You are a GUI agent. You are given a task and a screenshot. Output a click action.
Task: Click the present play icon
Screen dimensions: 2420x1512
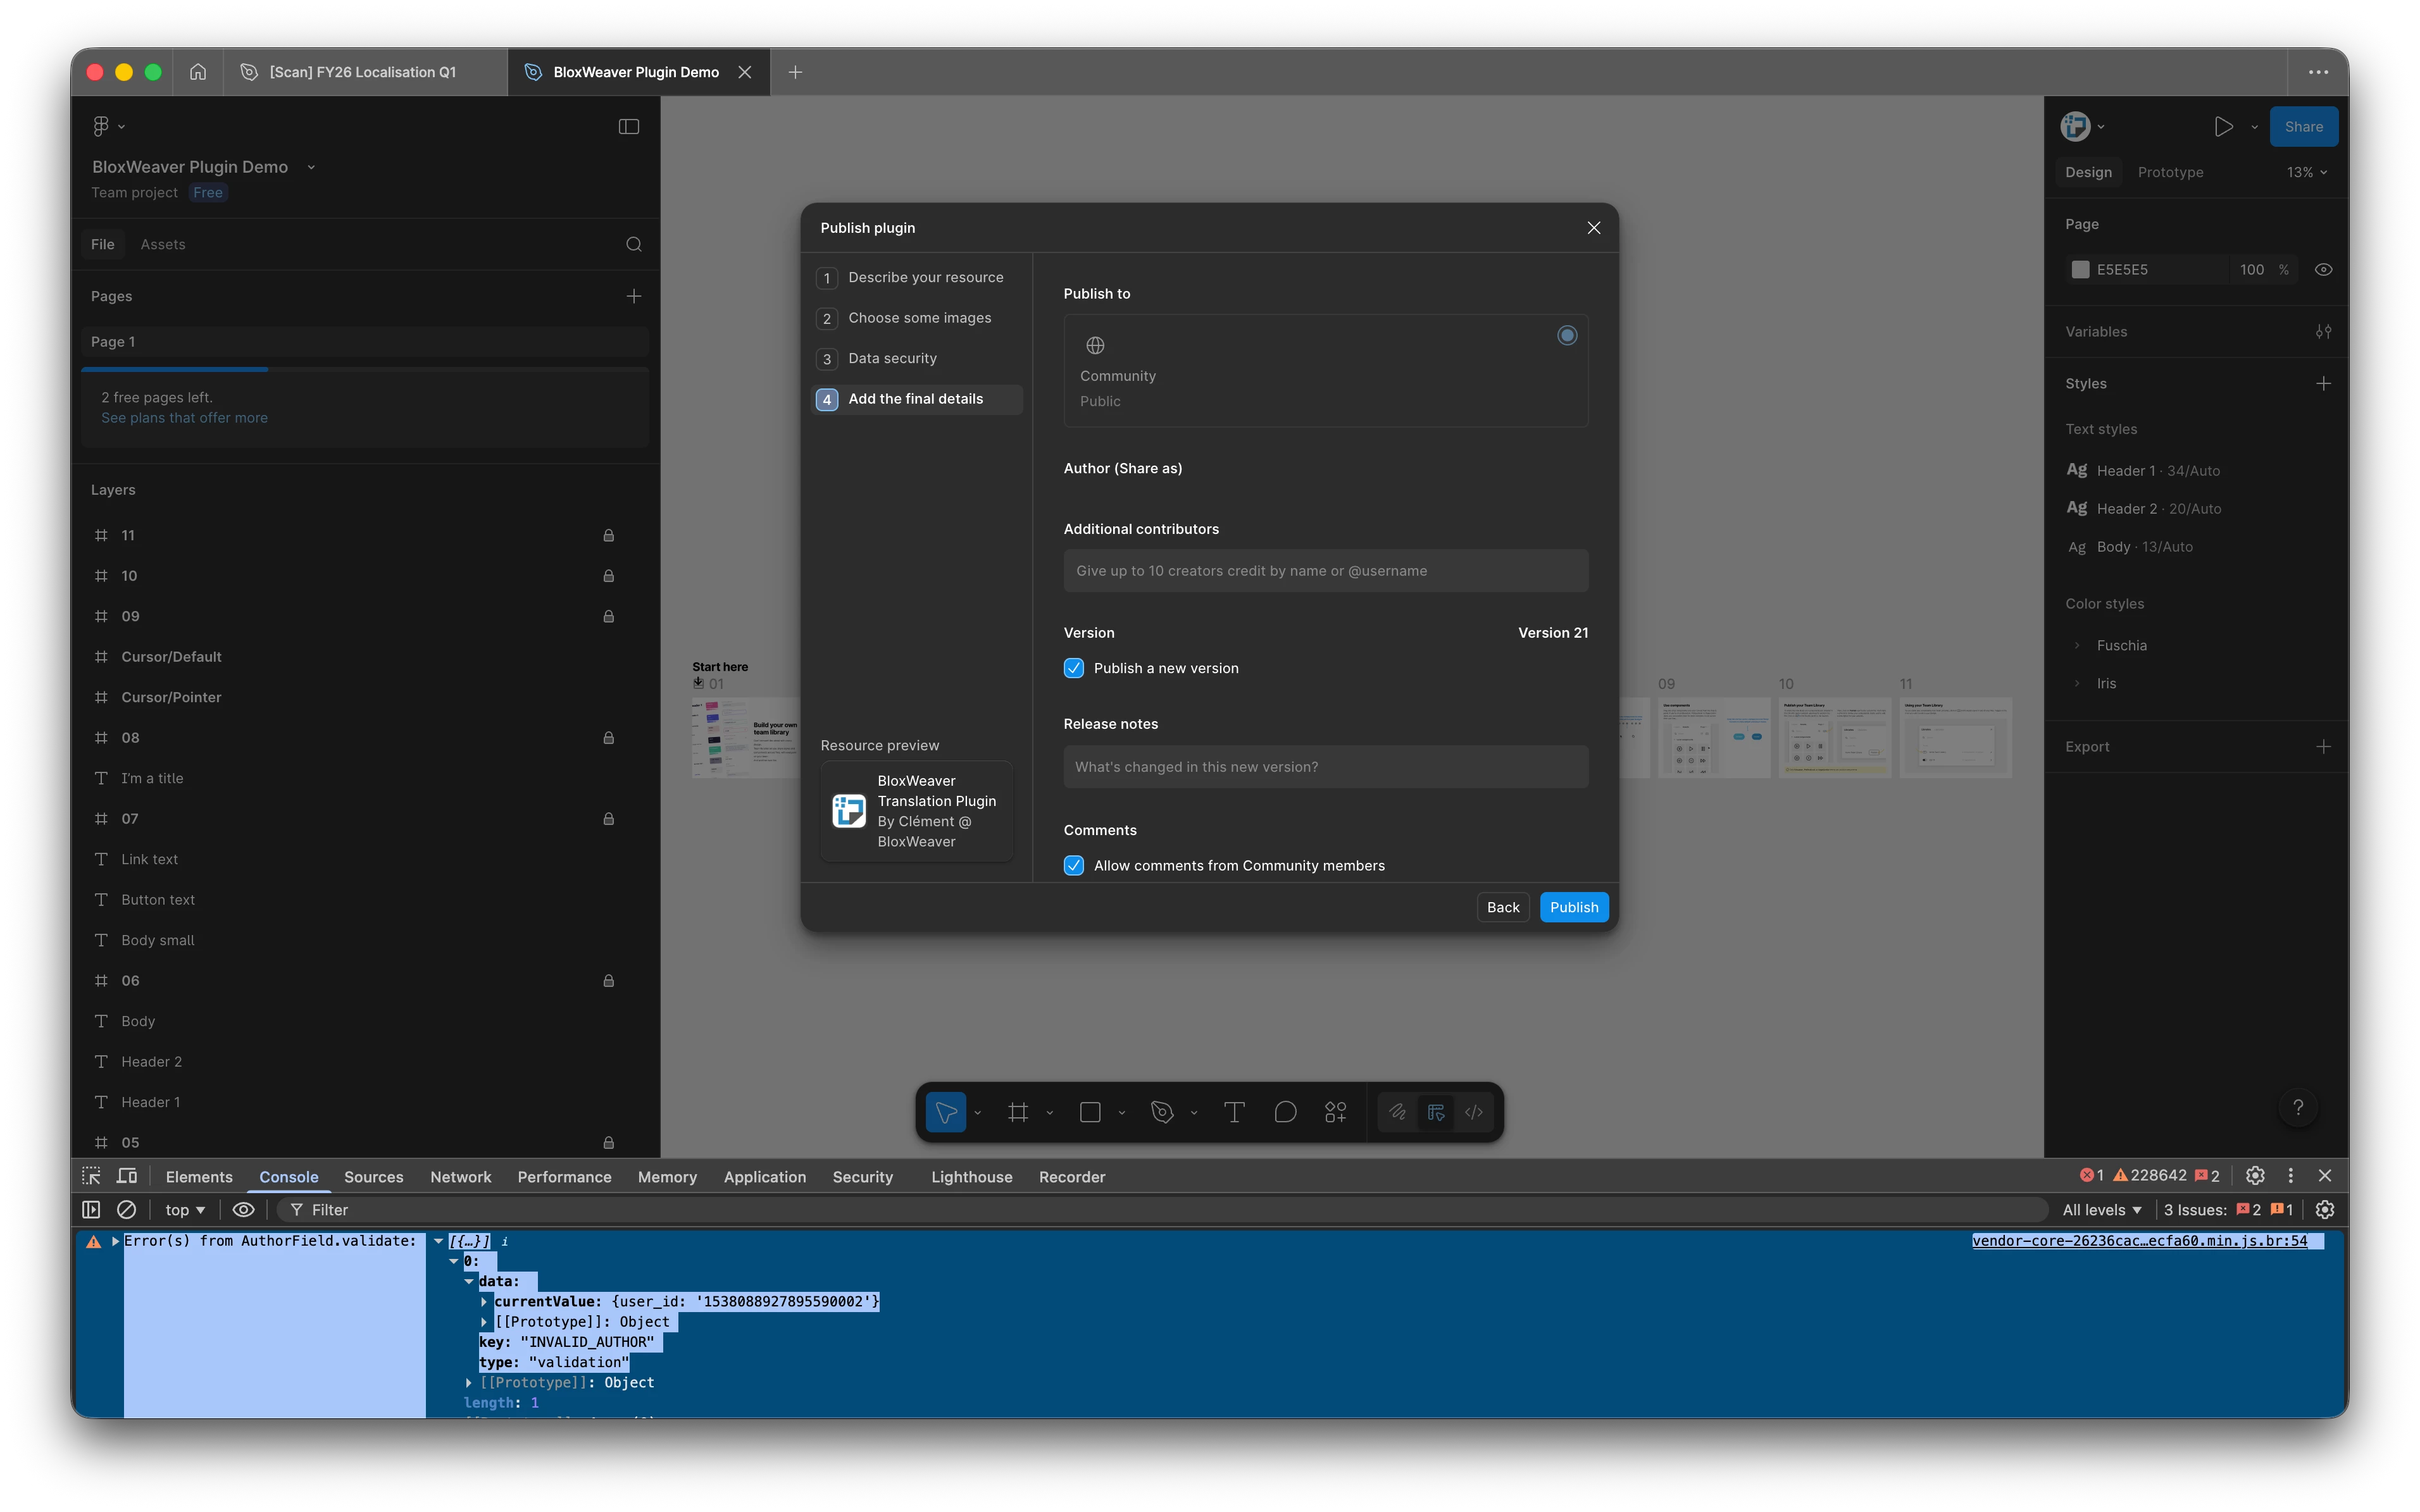[2223, 126]
